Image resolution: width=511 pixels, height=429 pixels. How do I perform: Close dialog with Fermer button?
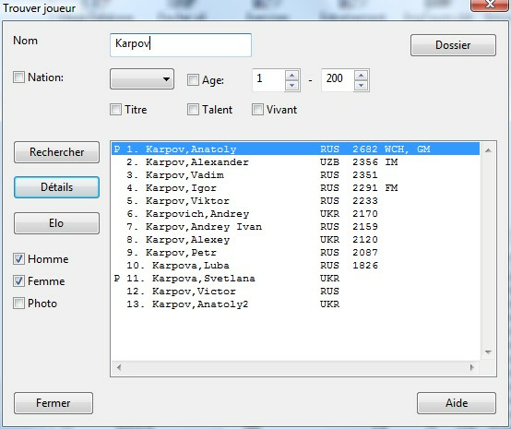[x=53, y=403]
